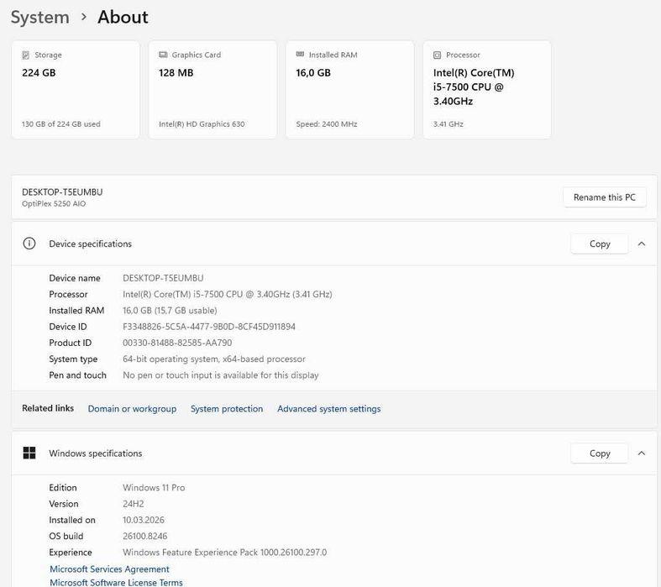Click the Processor chip icon
This screenshot has height=587, width=661.
pos(438,55)
